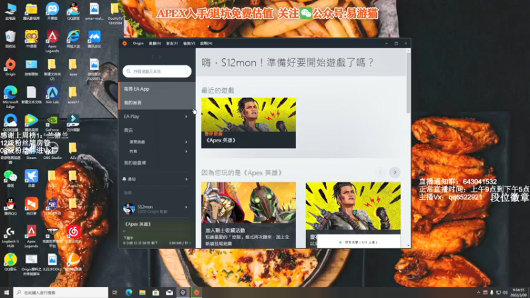Open 此电脑 desktop icon
Image resolution: width=530 pixels, height=298 pixels.
click(x=11, y=11)
